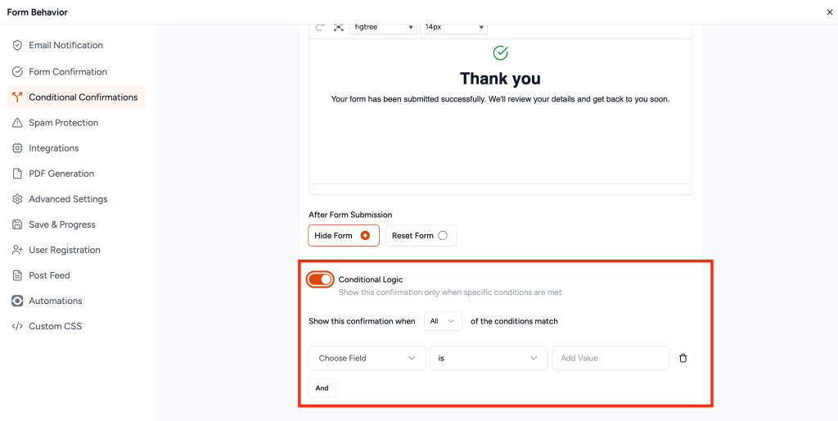Screen dimensions: 838x421
Task: Click the Integrations chip icon in sidebar
Action: pos(17,148)
